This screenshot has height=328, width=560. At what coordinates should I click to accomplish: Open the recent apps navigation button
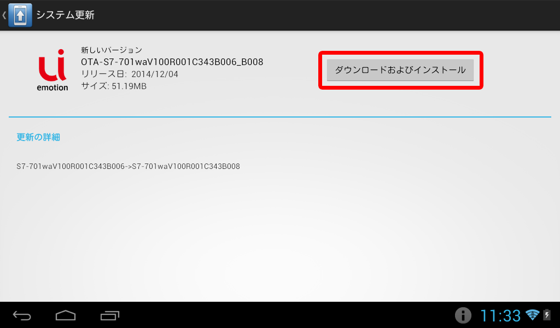(x=109, y=315)
